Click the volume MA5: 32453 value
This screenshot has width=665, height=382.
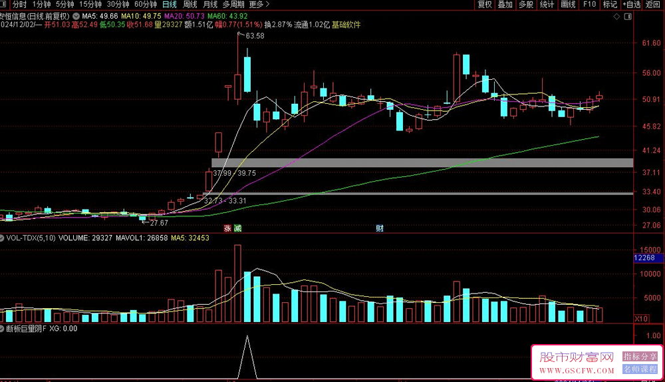(x=190, y=238)
